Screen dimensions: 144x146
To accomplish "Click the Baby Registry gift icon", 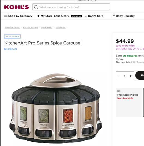I will click(114, 16).
